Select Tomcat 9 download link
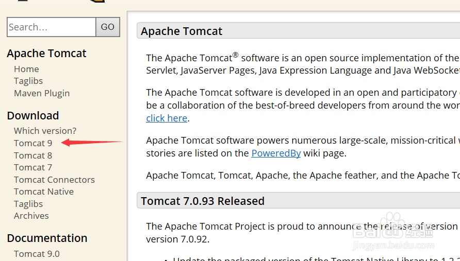460x261 pixels. click(x=33, y=143)
